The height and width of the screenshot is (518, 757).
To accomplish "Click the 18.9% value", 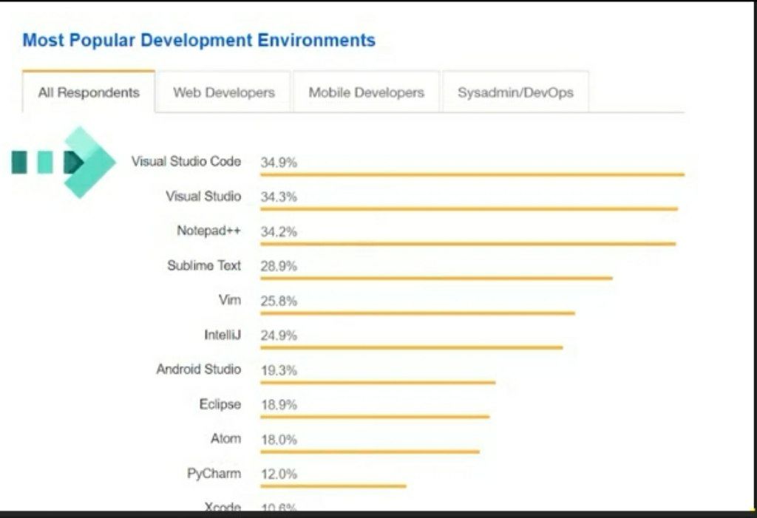I will (279, 404).
